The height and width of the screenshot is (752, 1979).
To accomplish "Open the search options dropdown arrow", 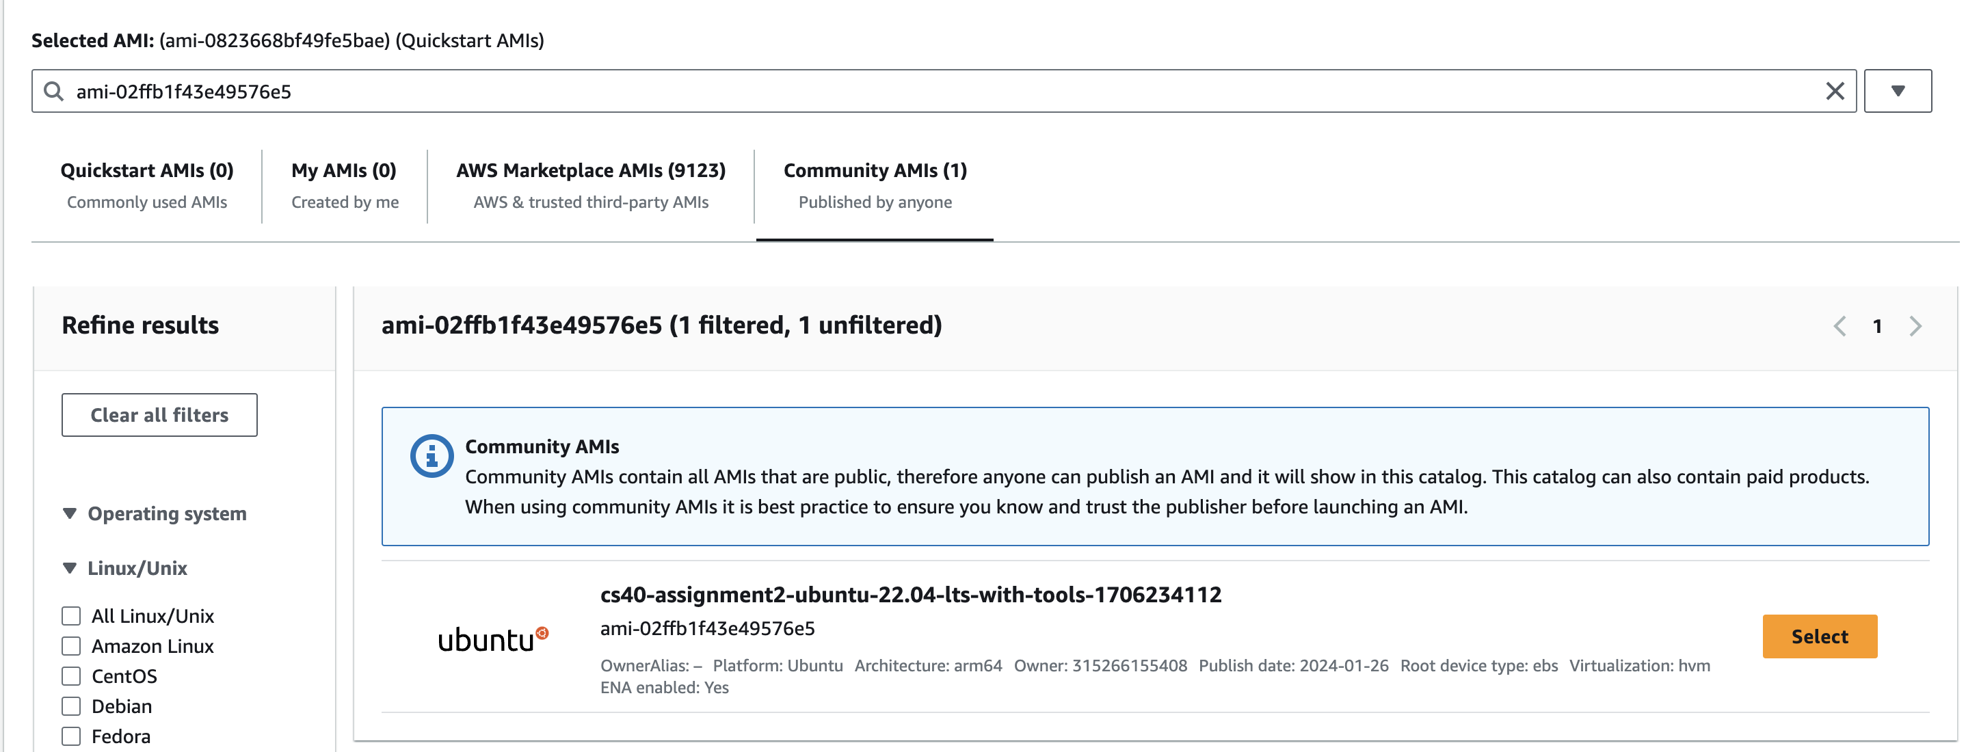I will 1897,92.
